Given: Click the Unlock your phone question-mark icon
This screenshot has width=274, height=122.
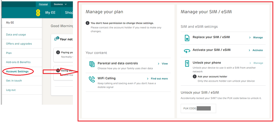Looking at the screenshot, I should pyautogui.click(x=187, y=63).
